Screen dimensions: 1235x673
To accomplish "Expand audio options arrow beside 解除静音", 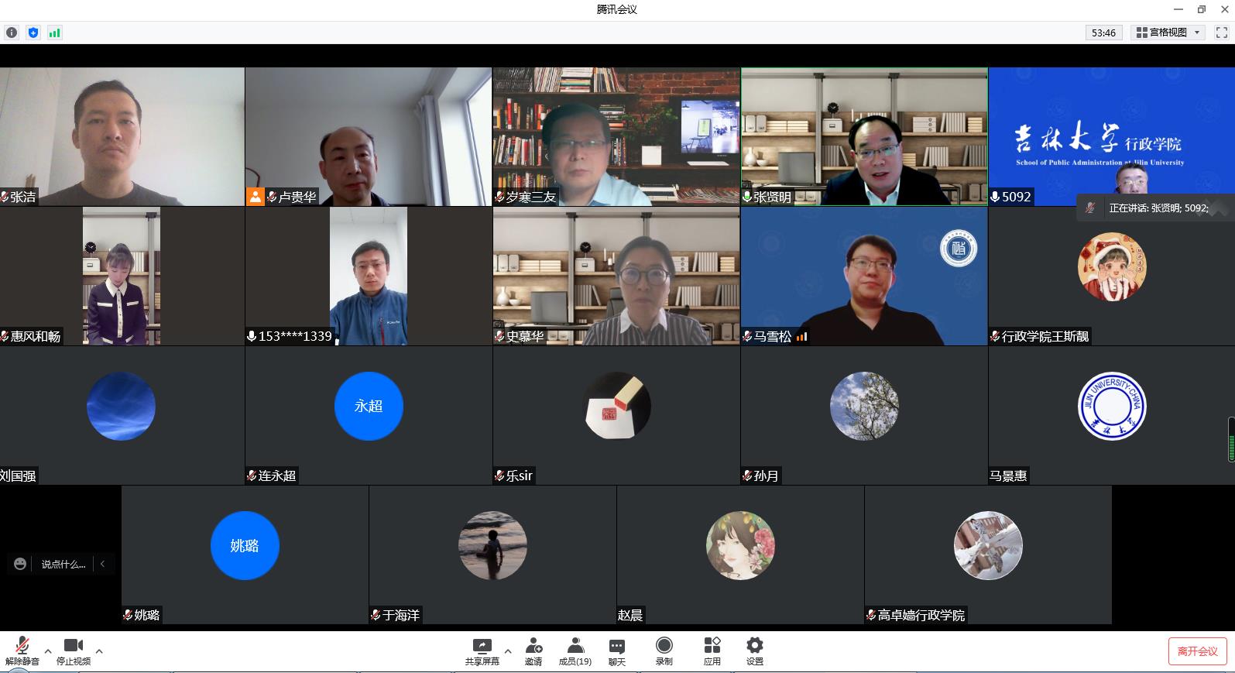I will [x=48, y=651].
